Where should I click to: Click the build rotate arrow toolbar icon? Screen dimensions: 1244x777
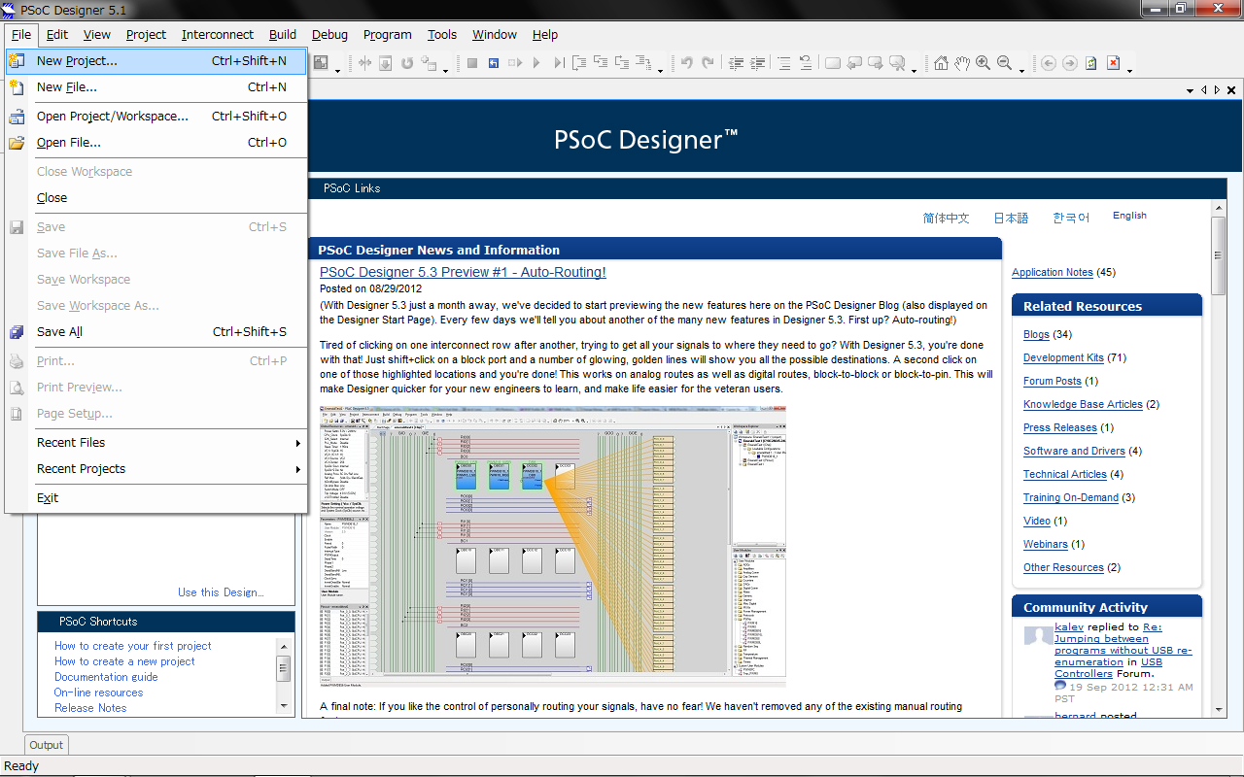click(x=407, y=63)
